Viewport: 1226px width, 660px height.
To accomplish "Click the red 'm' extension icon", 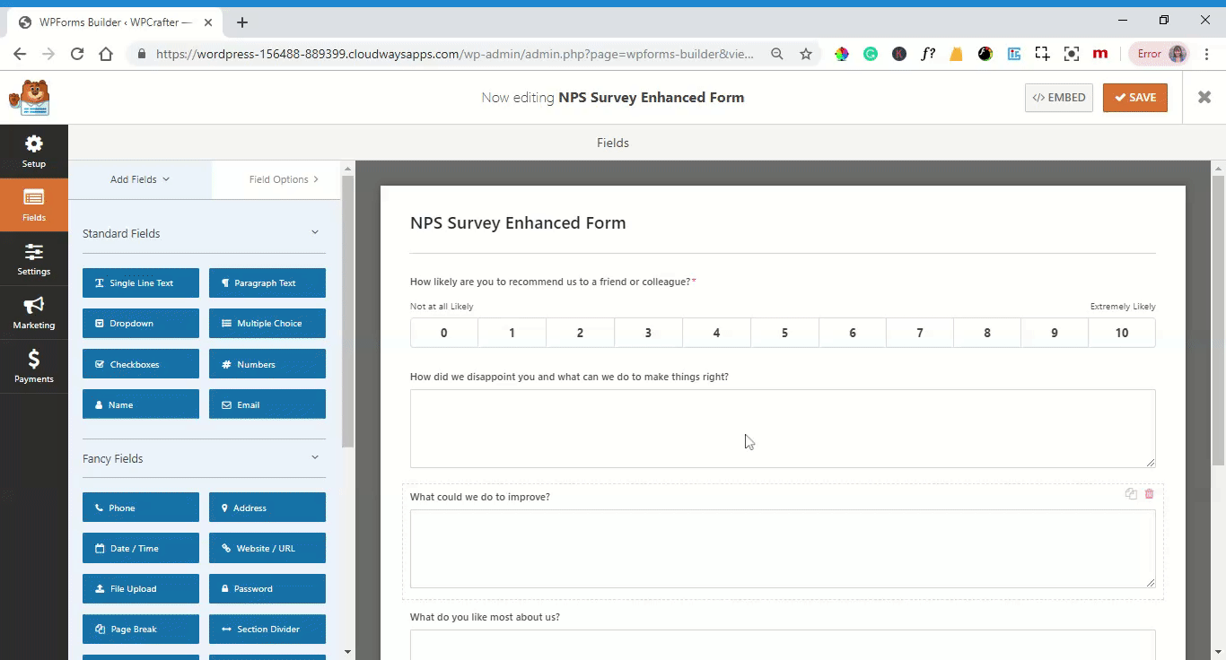I will click(x=1099, y=54).
